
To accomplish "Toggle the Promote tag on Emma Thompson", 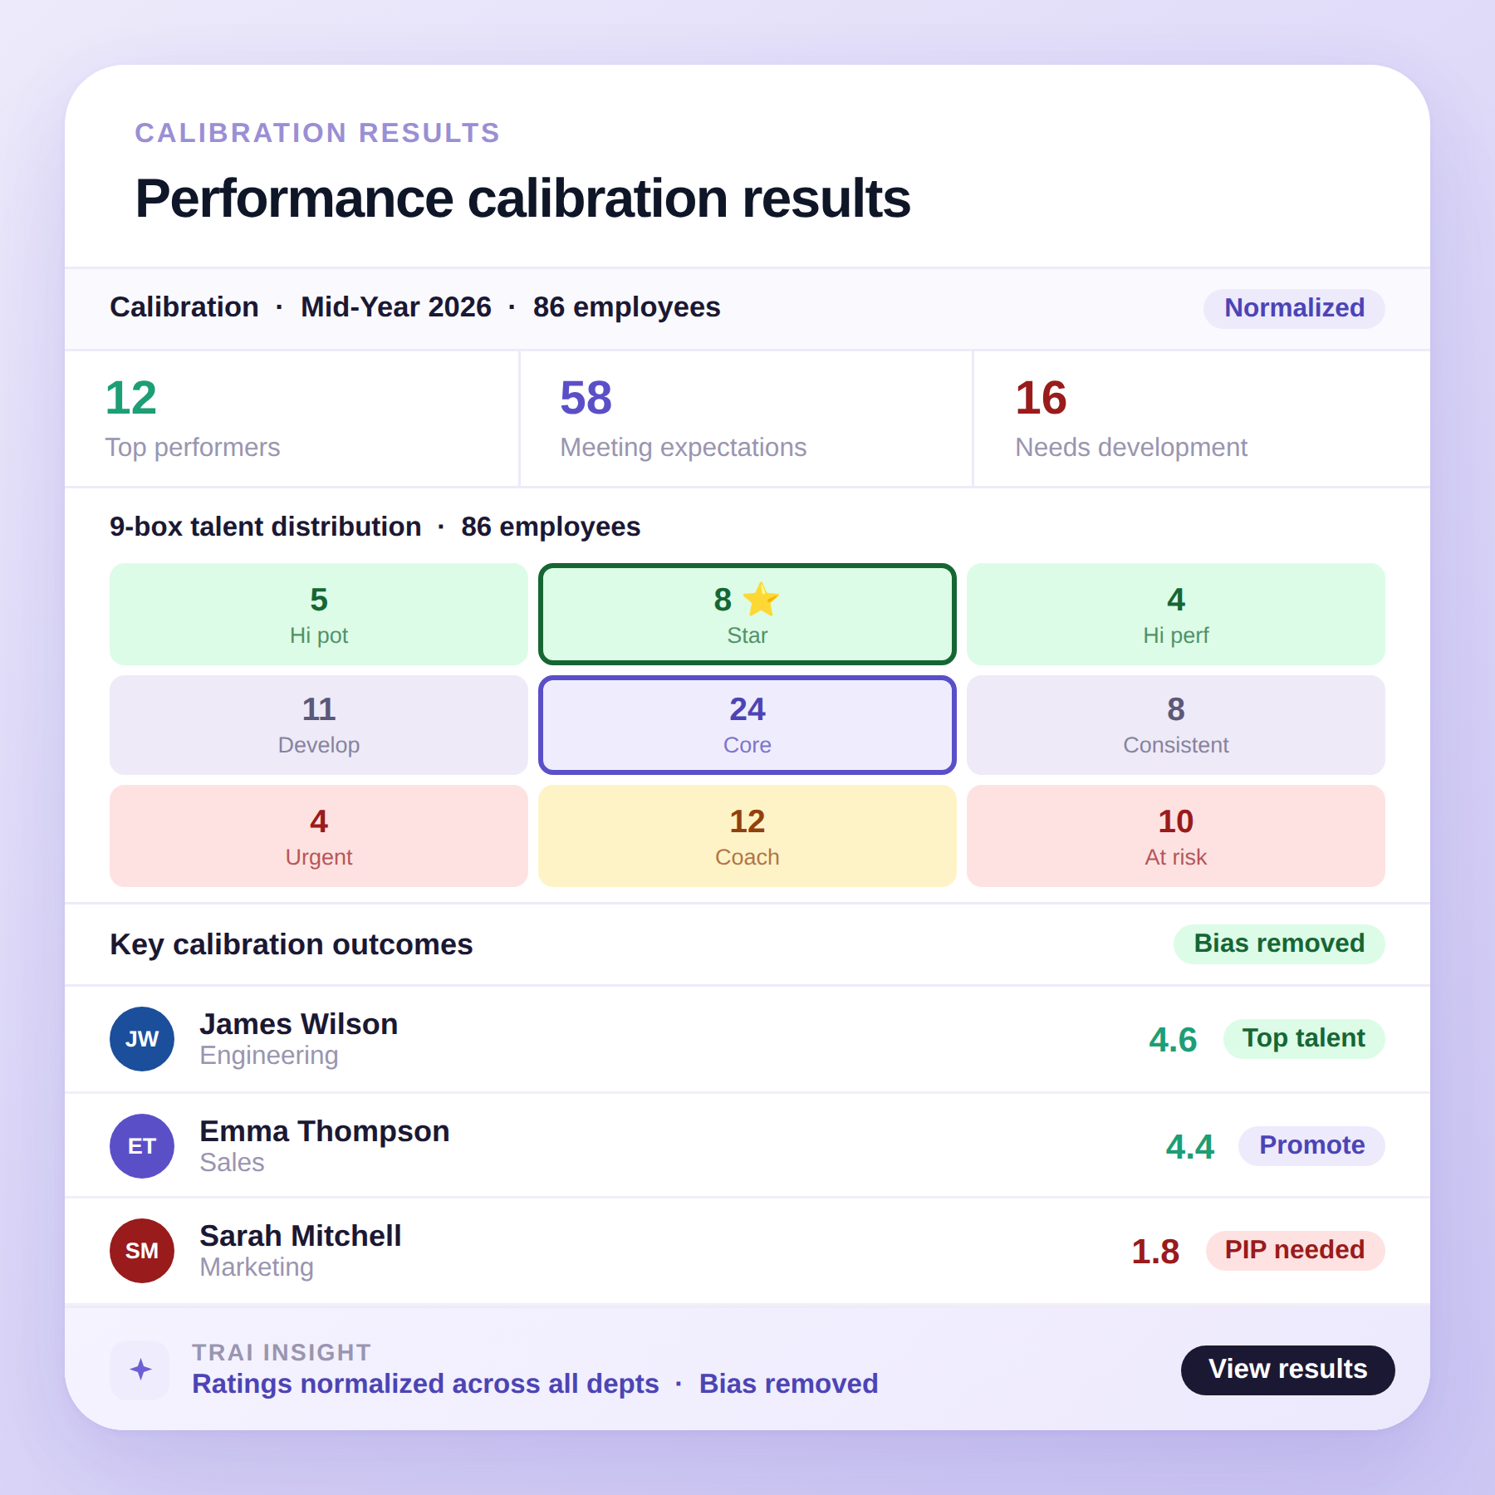I will (1311, 1145).
